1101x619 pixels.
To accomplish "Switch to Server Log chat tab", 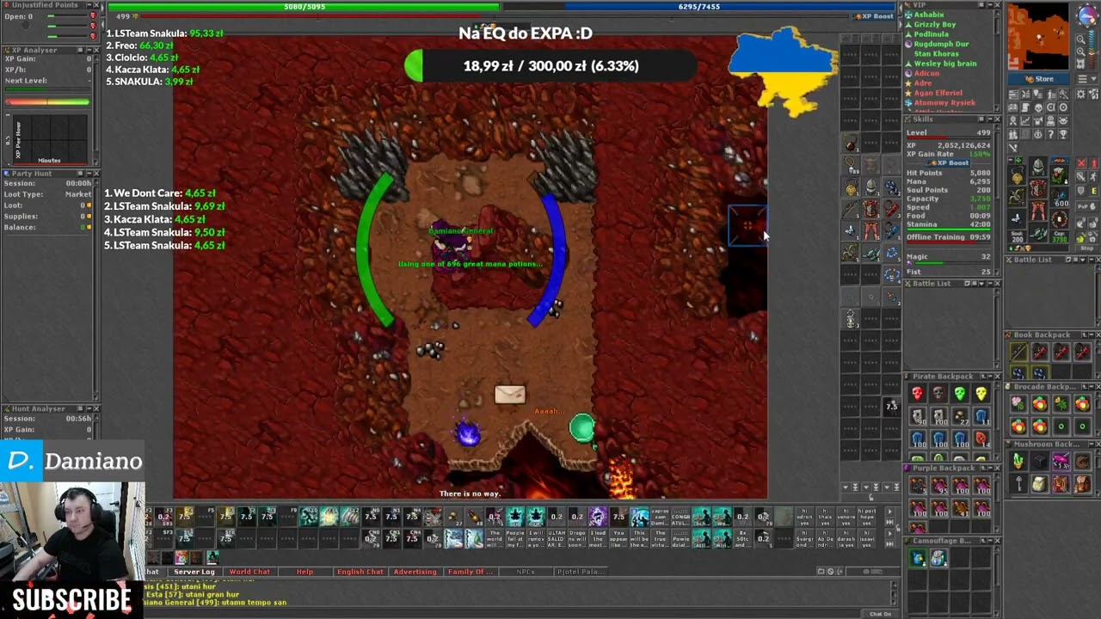I will 194,572.
